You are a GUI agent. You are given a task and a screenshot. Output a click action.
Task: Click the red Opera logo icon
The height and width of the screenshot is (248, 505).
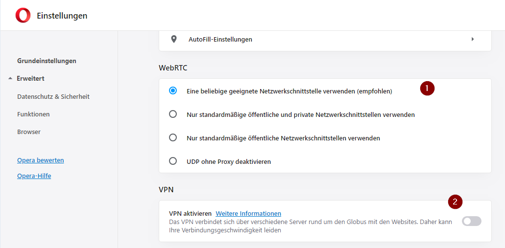pyautogui.click(x=23, y=16)
